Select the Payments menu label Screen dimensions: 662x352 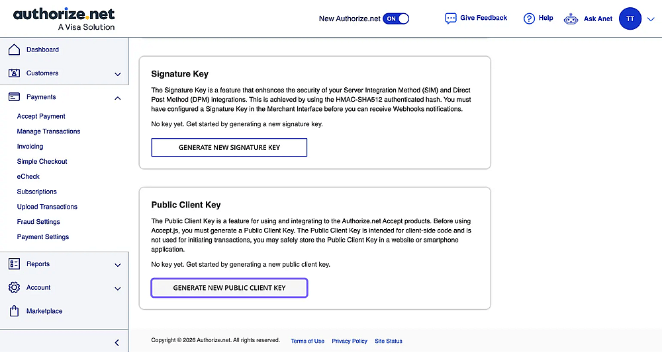click(41, 97)
